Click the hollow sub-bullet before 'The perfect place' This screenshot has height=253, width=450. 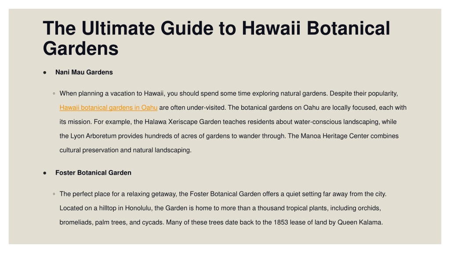[x=54, y=194]
